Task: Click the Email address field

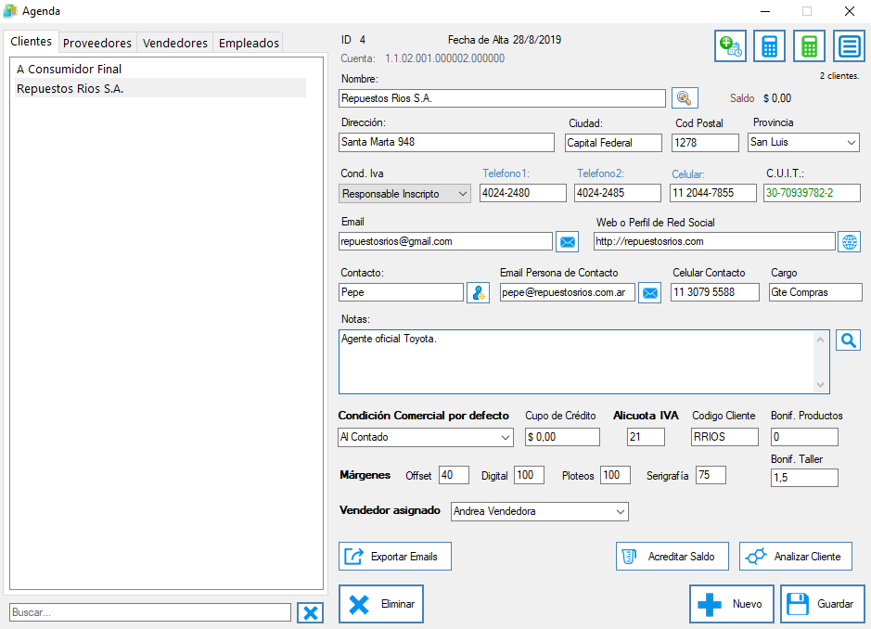Action: click(445, 242)
